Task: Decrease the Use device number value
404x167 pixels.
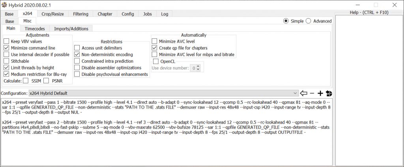Action: [x=198, y=69]
